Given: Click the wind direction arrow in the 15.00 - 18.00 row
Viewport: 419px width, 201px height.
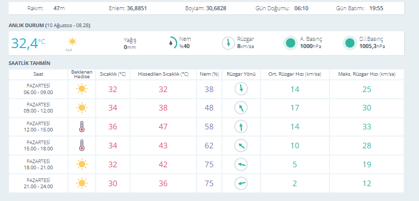Looking at the screenshot, I should click(x=241, y=146).
